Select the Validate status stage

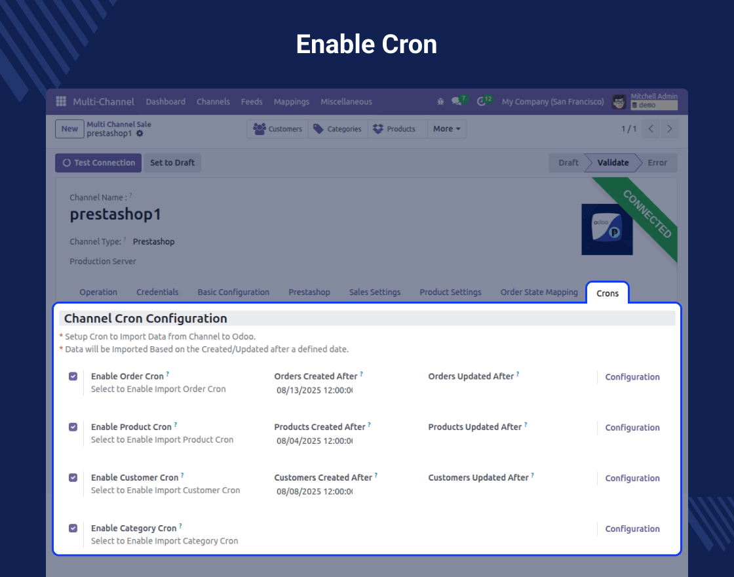click(x=613, y=163)
